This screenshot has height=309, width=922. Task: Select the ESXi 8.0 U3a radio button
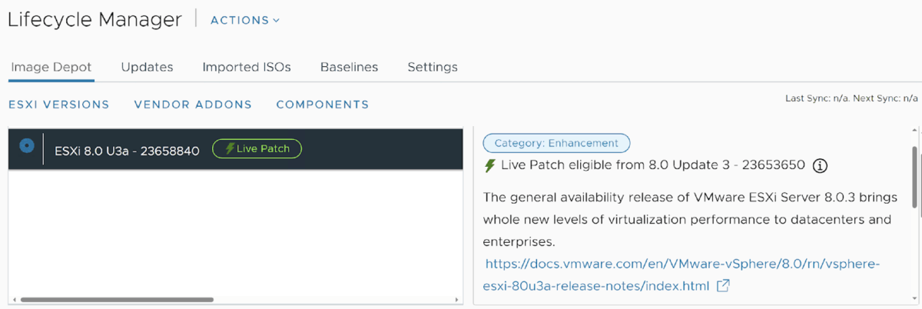[27, 146]
